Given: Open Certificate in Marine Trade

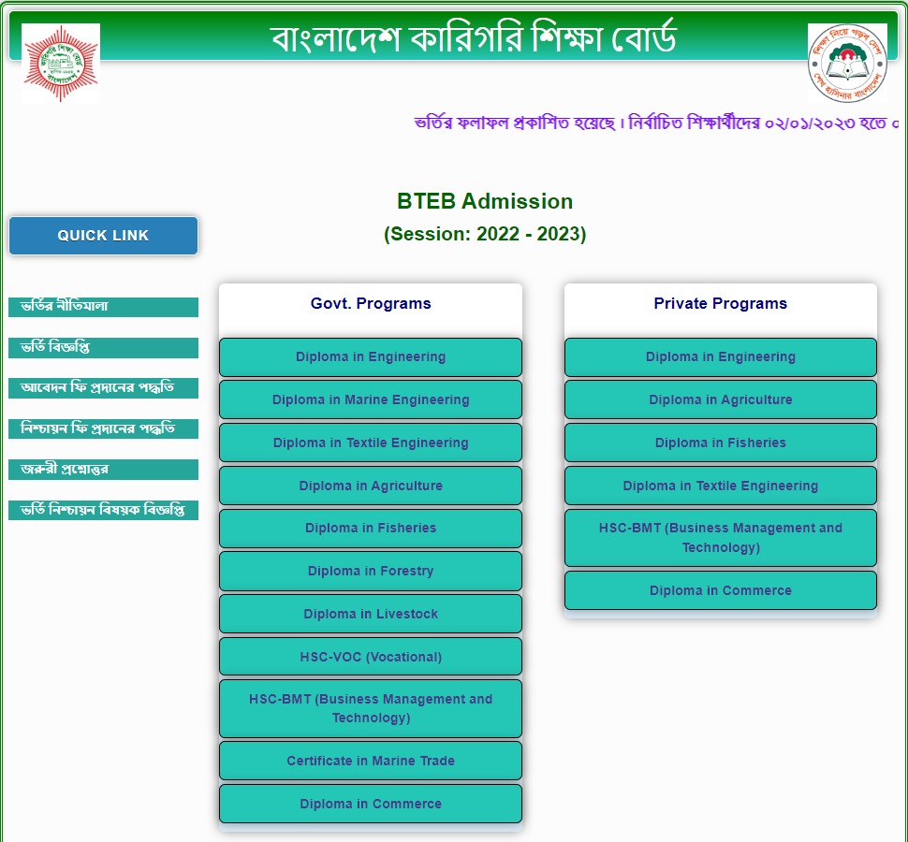Looking at the screenshot, I should pyautogui.click(x=371, y=761).
